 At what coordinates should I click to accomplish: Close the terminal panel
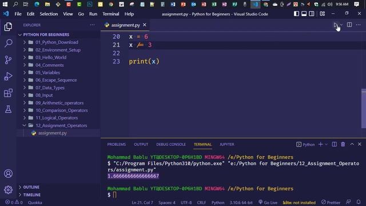click(x=360, y=144)
